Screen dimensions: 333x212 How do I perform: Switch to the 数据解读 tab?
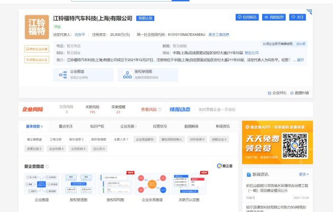pos(191,127)
